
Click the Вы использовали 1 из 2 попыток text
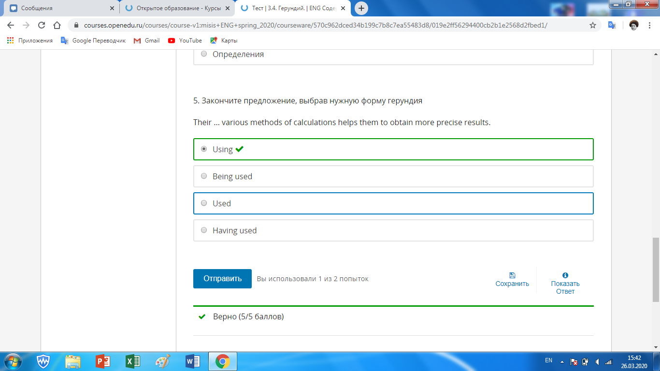pyautogui.click(x=313, y=279)
